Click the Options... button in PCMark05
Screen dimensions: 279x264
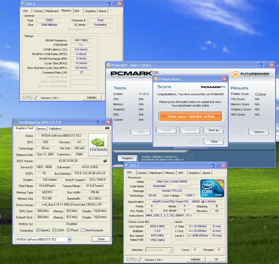260,132
